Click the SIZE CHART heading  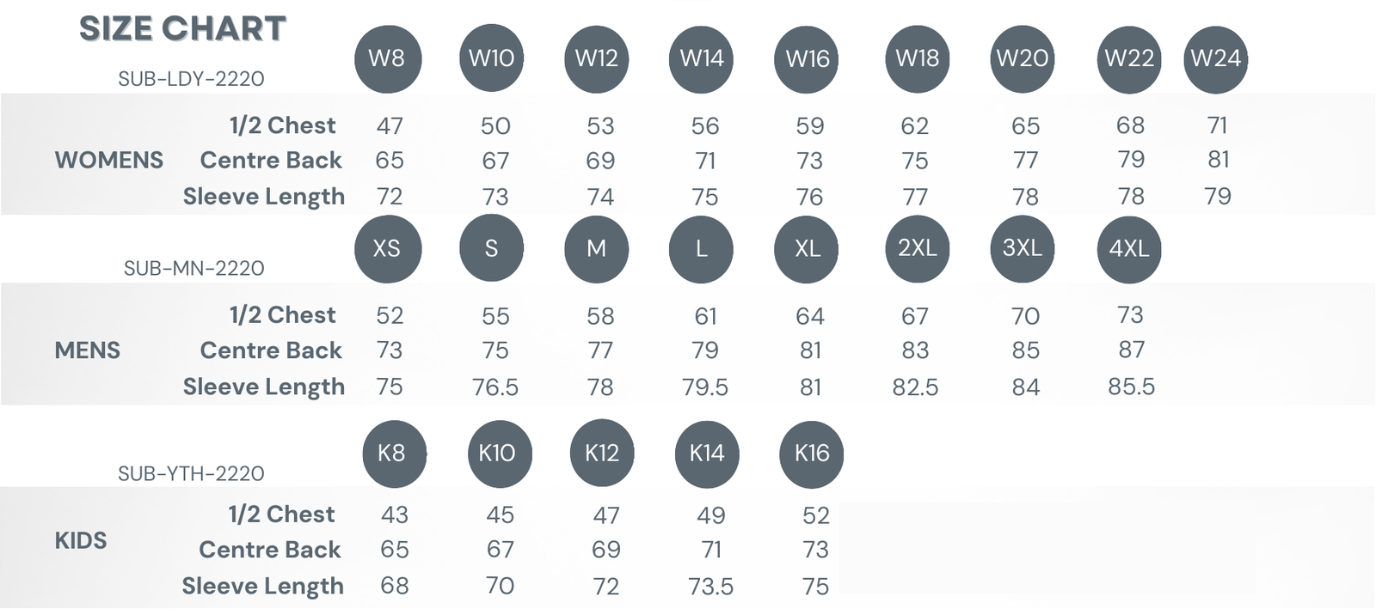coord(182,28)
